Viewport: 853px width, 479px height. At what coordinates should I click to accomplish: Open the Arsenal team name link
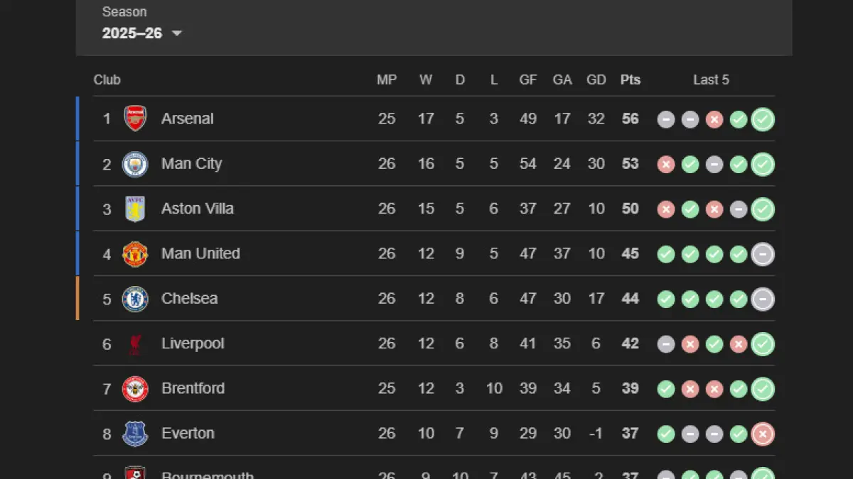click(x=188, y=119)
